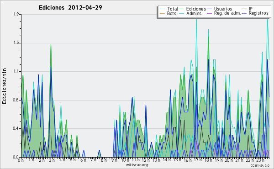The height and width of the screenshot is (169, 274).
Task: Click the '3 h' x-axis tick label
Action: click(x=52, y=160)
